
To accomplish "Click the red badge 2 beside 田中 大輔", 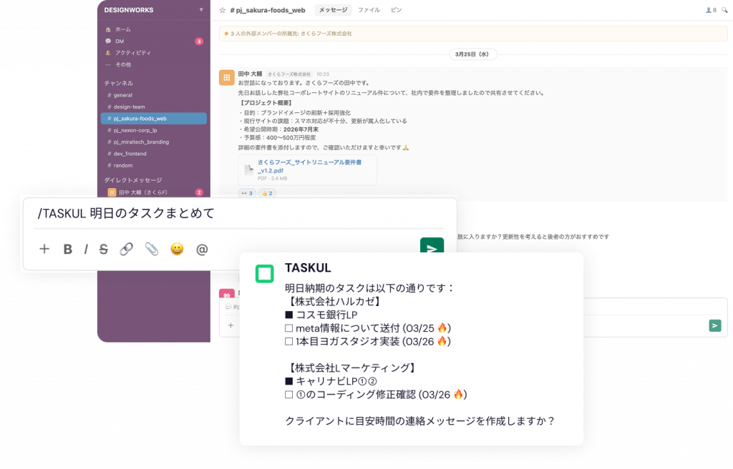I will tap(199, 192).
